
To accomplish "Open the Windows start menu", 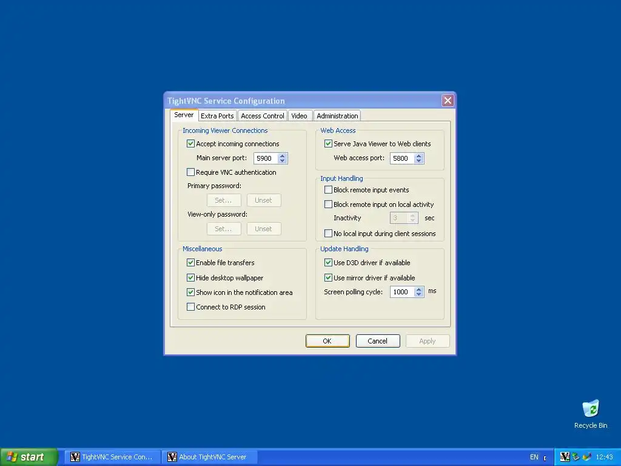I will pos(29,457).
